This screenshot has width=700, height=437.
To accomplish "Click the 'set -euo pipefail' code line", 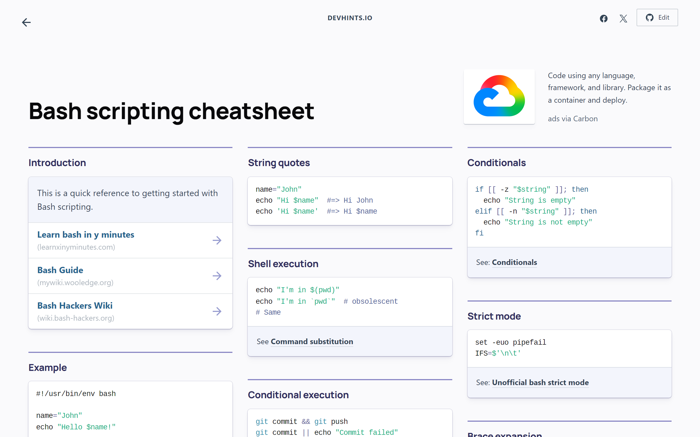I will (x=511, y=342).
